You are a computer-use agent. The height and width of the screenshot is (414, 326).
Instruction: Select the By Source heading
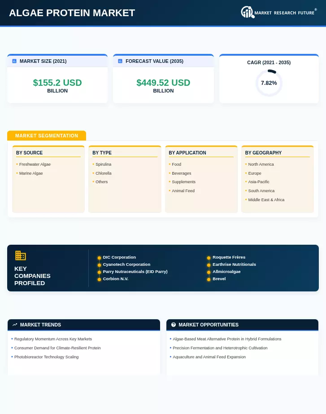click(x=29, y=153)
